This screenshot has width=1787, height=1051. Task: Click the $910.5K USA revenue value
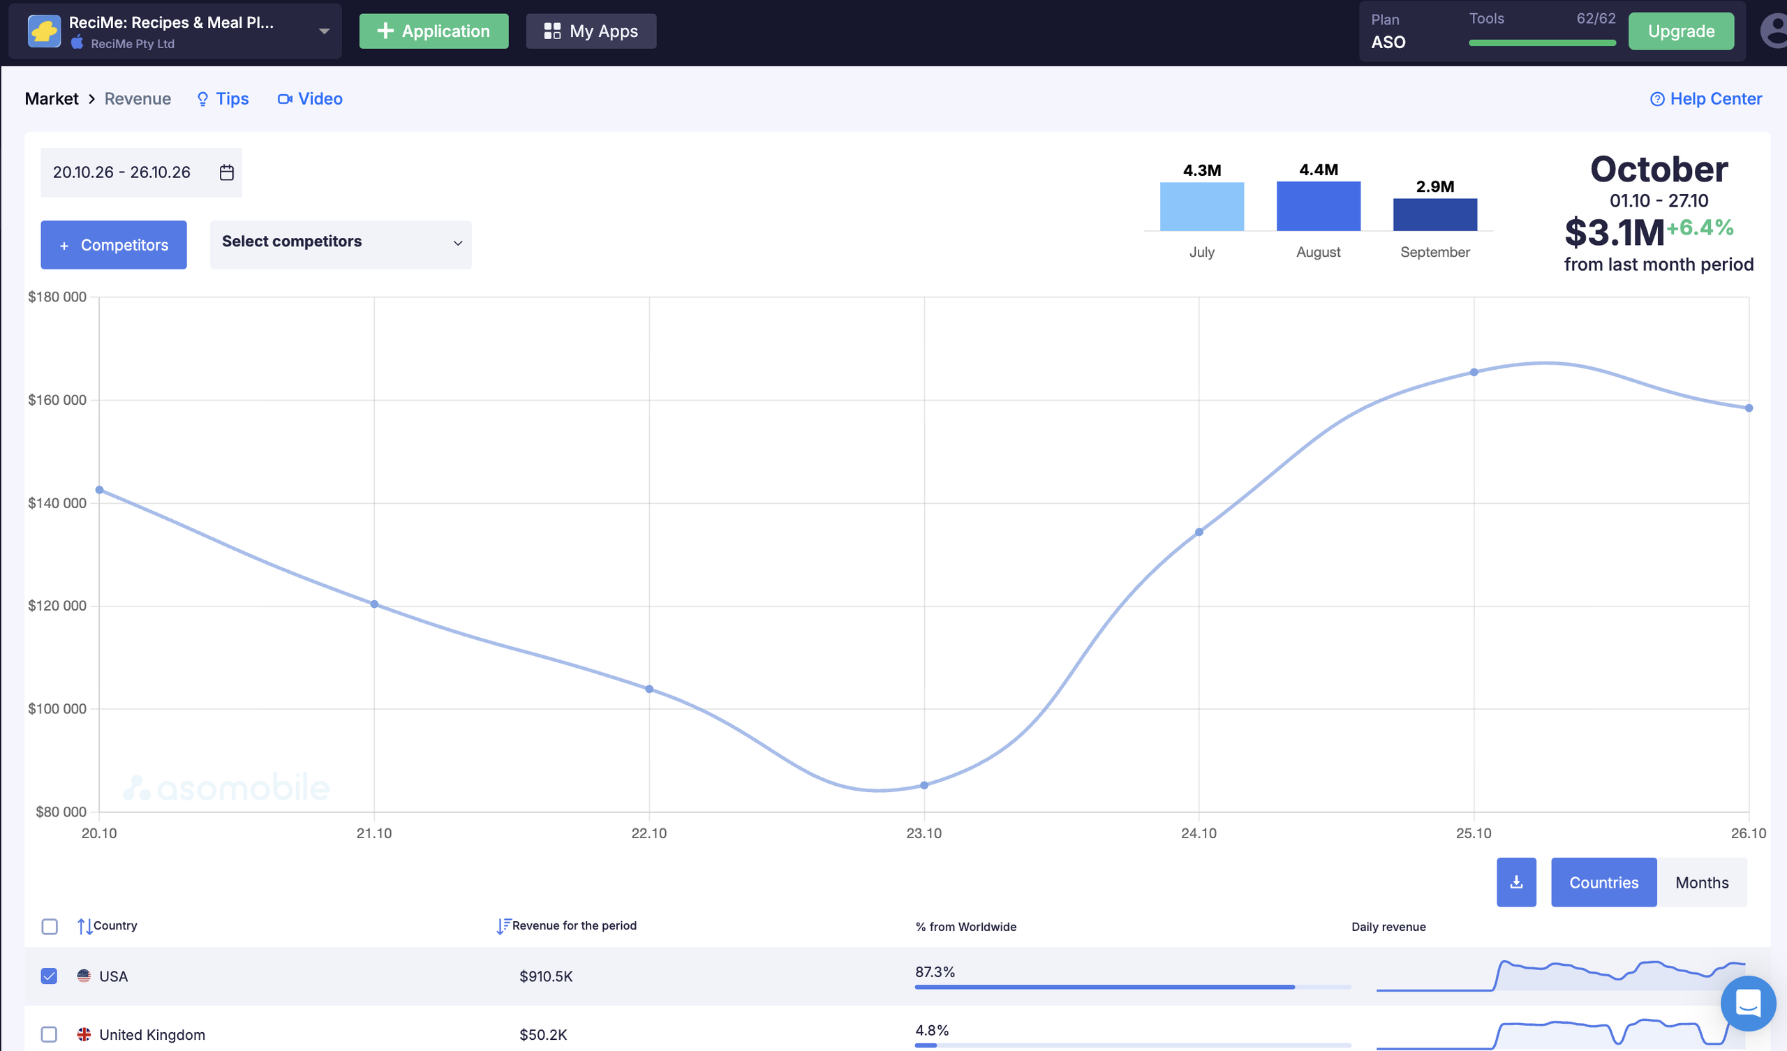[x=546, y=976]
